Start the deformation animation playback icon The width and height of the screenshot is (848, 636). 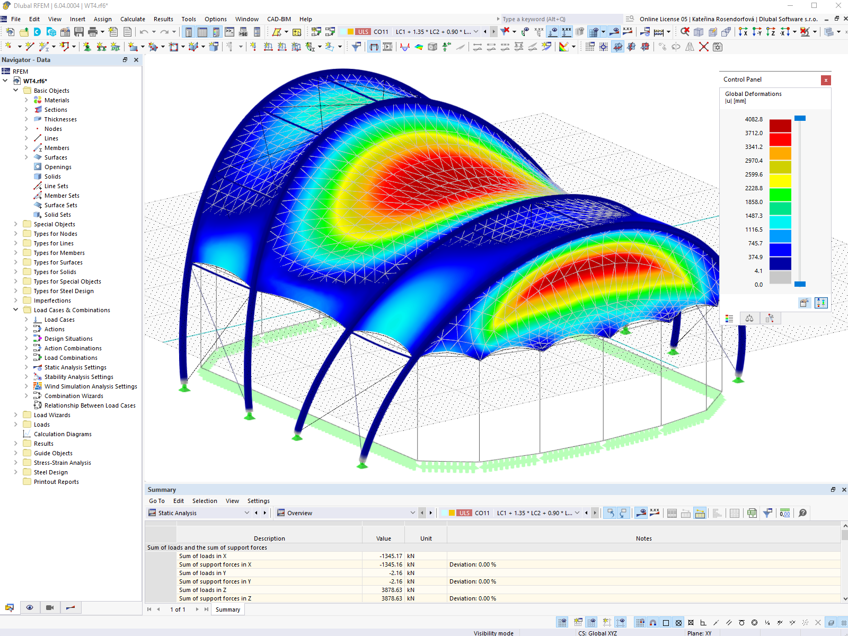[x=388, y=47]
